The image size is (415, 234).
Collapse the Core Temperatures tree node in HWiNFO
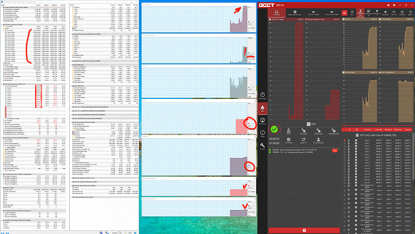4,86
